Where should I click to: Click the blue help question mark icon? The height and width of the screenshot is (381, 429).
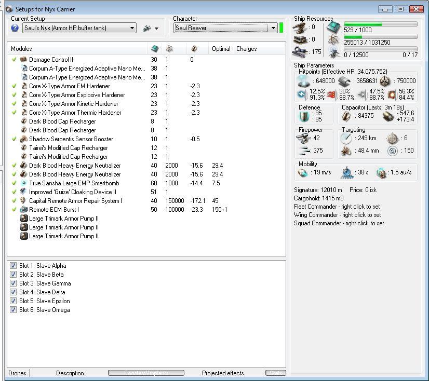15,28
